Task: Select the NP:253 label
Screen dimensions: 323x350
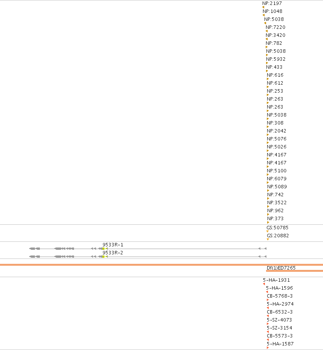Action: coord(275,91)
